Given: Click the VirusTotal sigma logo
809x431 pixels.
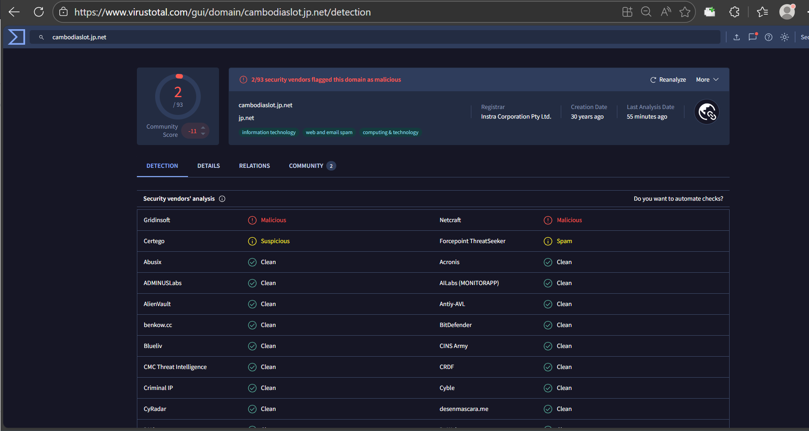Looking at the screenshot, I should tap(16, 37).
